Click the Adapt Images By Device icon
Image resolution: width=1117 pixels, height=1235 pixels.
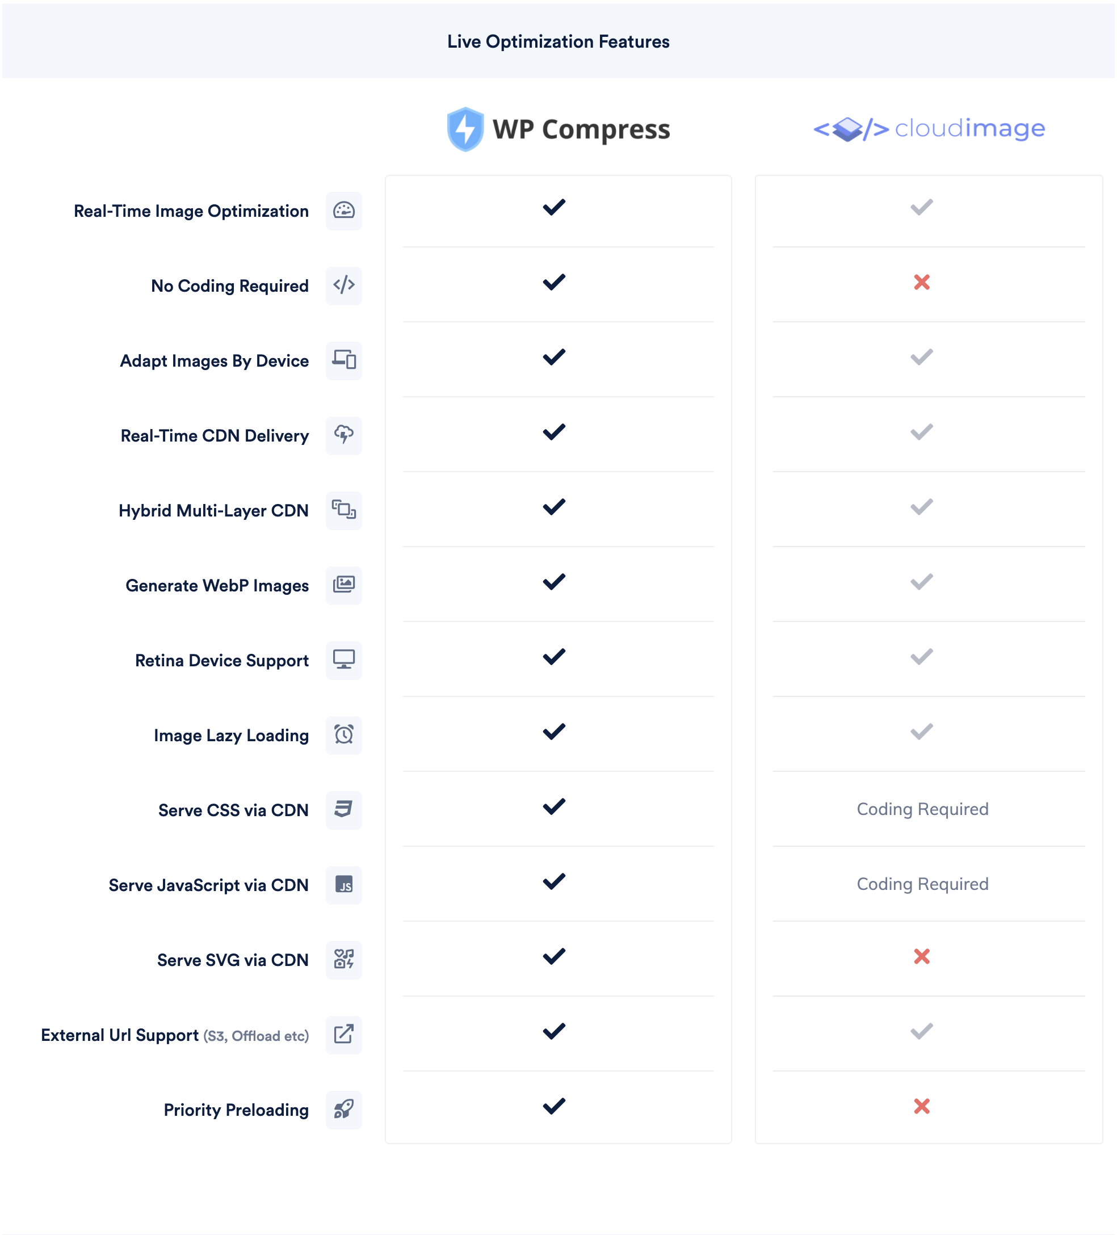point(344,360)
